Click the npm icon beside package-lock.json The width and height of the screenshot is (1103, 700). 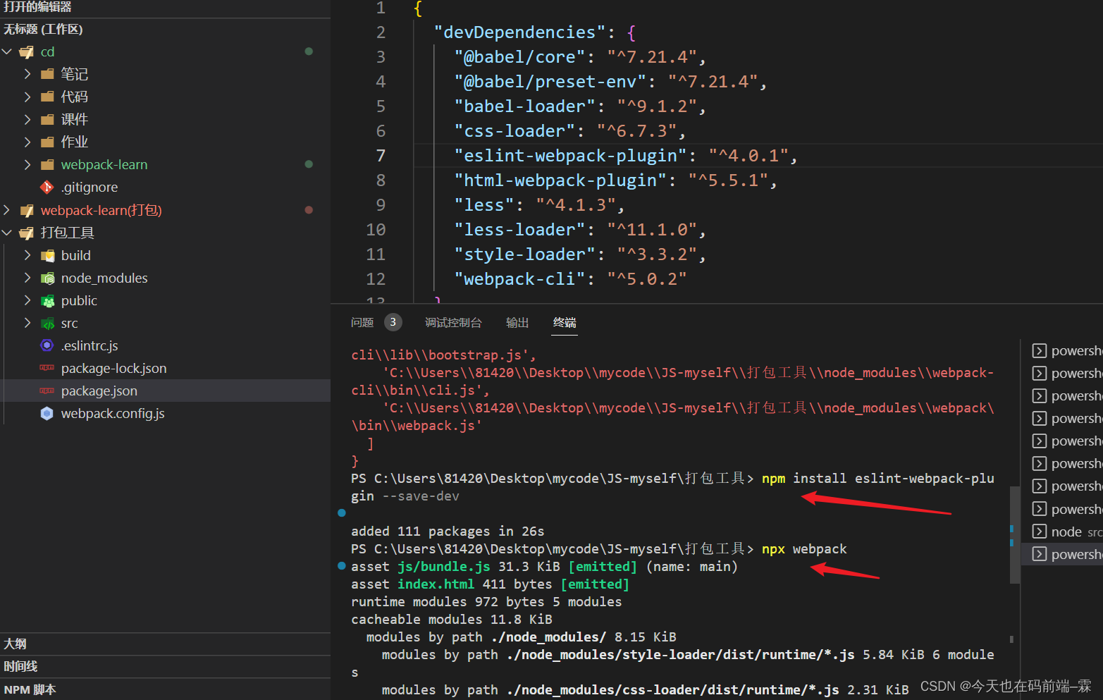pyautogui.click(x=47, y=368)
